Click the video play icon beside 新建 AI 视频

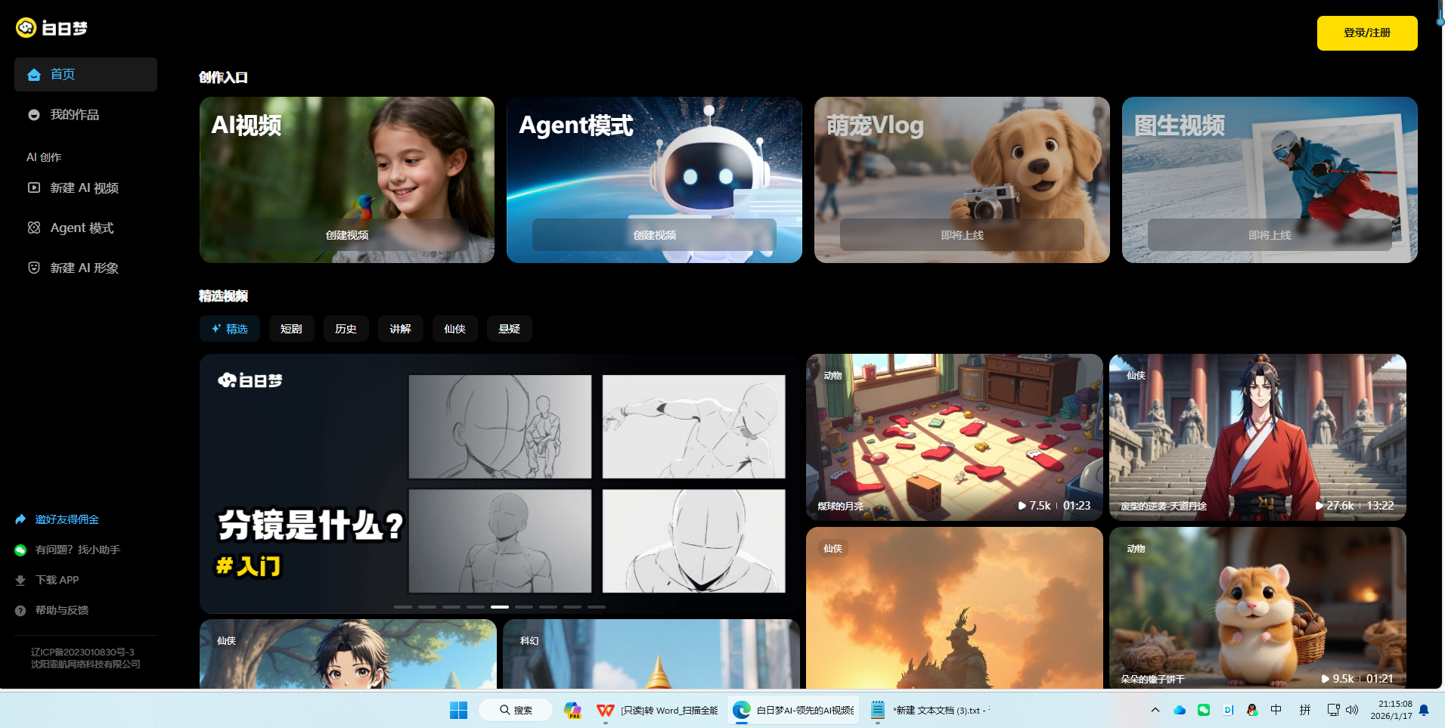click(x=34, y=187)
